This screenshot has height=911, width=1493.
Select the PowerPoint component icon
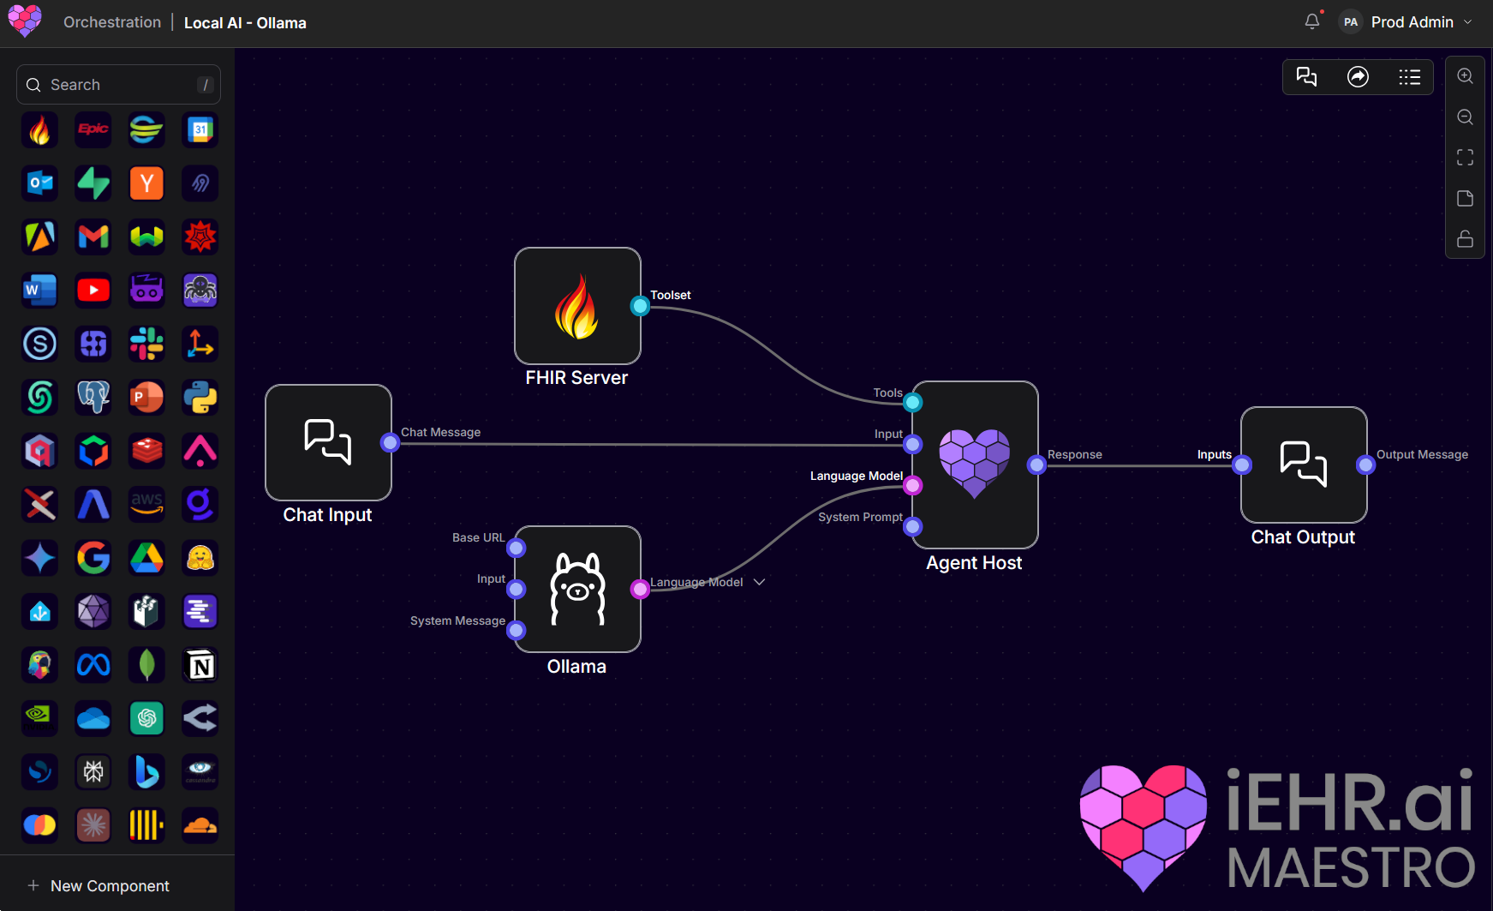[146, 397]
